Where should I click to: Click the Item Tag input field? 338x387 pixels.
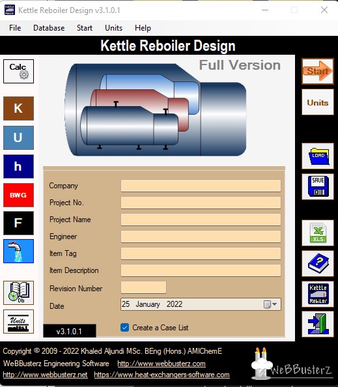coord(201,253)
